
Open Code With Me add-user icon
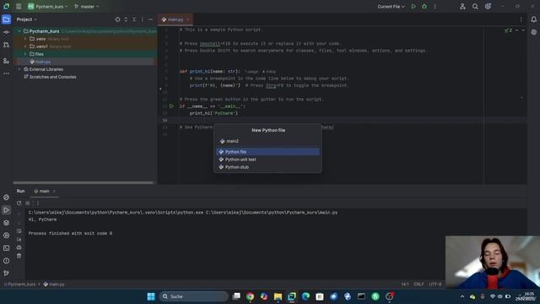pos(462,7)
